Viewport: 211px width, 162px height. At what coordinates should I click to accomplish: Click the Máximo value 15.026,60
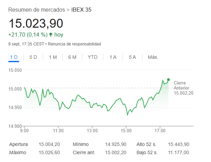click(x=49, y=152)
